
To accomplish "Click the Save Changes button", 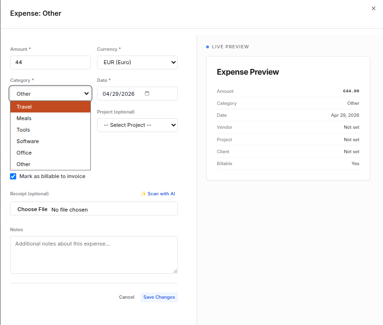I will pyautogui.click(x=159, y=297).
